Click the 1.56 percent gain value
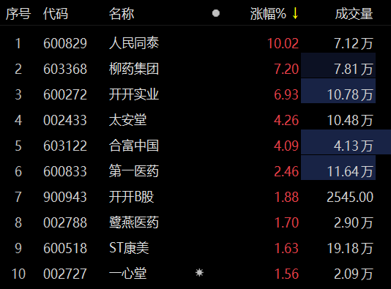The height and width of the screenshot is (289, 391). click(x=286, y=274)
